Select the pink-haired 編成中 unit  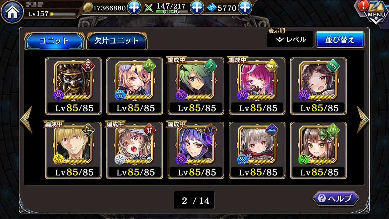pyautogui.click(x=257, y=86)
